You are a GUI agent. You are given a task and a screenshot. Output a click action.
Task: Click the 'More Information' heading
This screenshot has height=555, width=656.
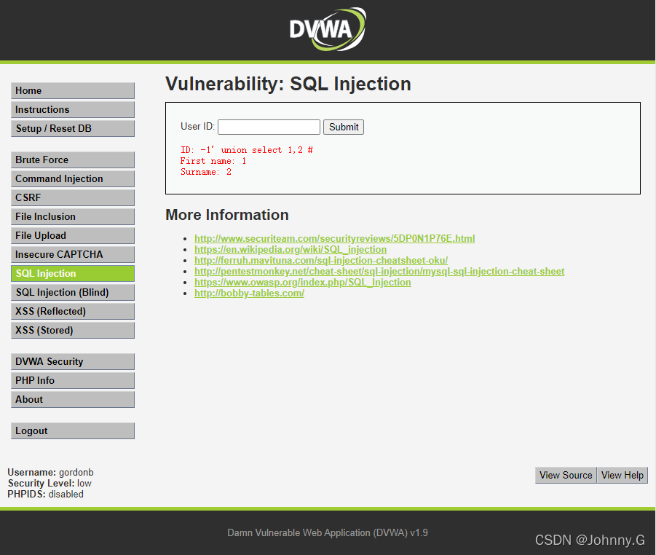[227, 215]
